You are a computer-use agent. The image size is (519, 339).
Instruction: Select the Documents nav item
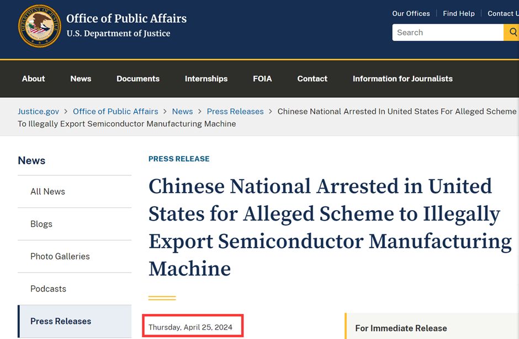[137, 79]
